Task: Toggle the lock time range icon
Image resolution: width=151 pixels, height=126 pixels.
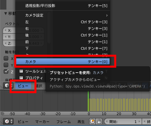Action: click(99, 121)
